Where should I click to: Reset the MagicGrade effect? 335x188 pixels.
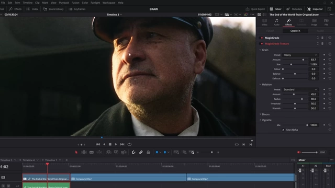point(330,38)
